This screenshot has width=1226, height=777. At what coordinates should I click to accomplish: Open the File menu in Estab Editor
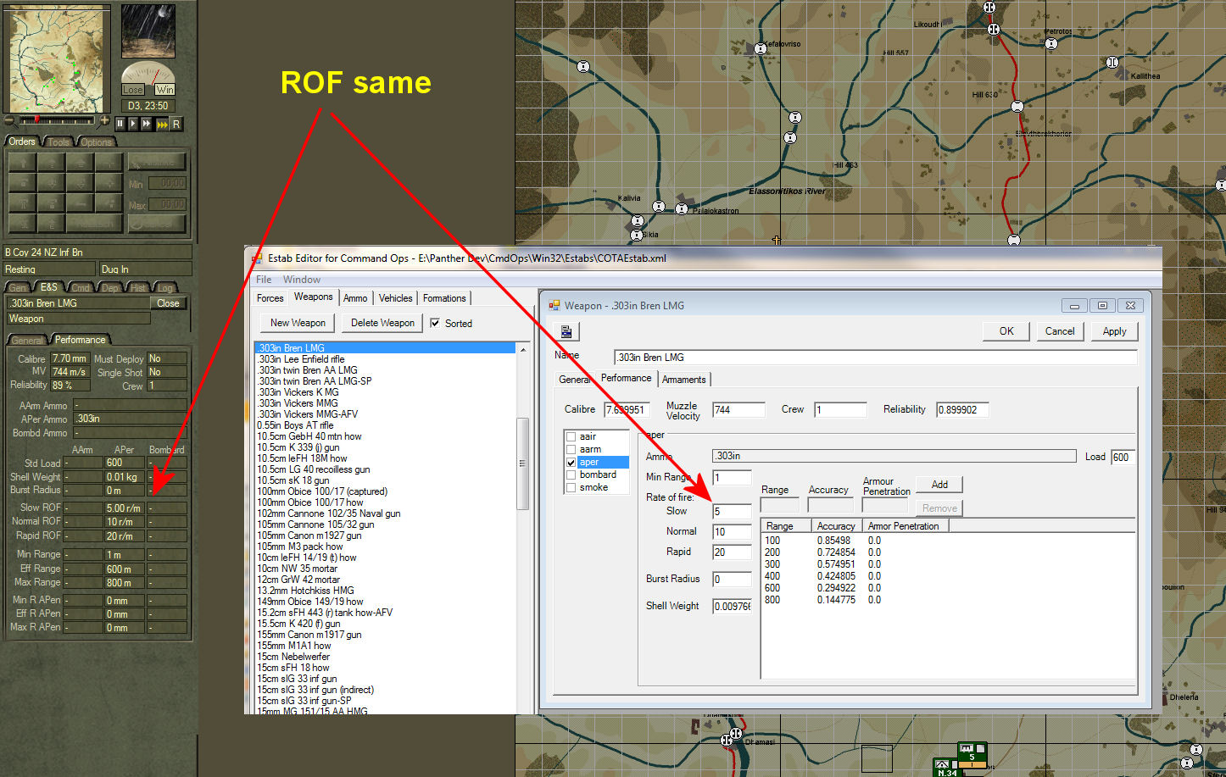point(264,280)
